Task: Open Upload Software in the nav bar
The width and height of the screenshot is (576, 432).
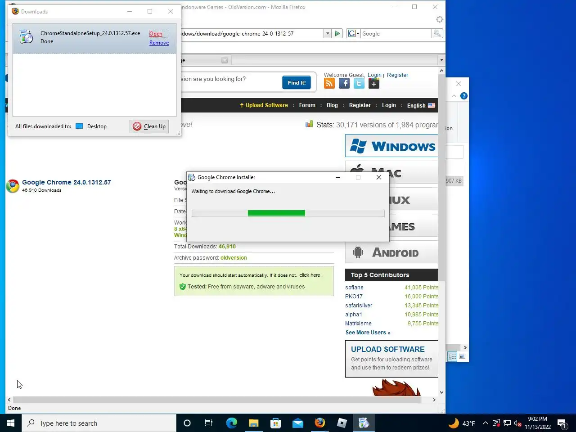Action: pyautogui.click(x=264, y=105)
